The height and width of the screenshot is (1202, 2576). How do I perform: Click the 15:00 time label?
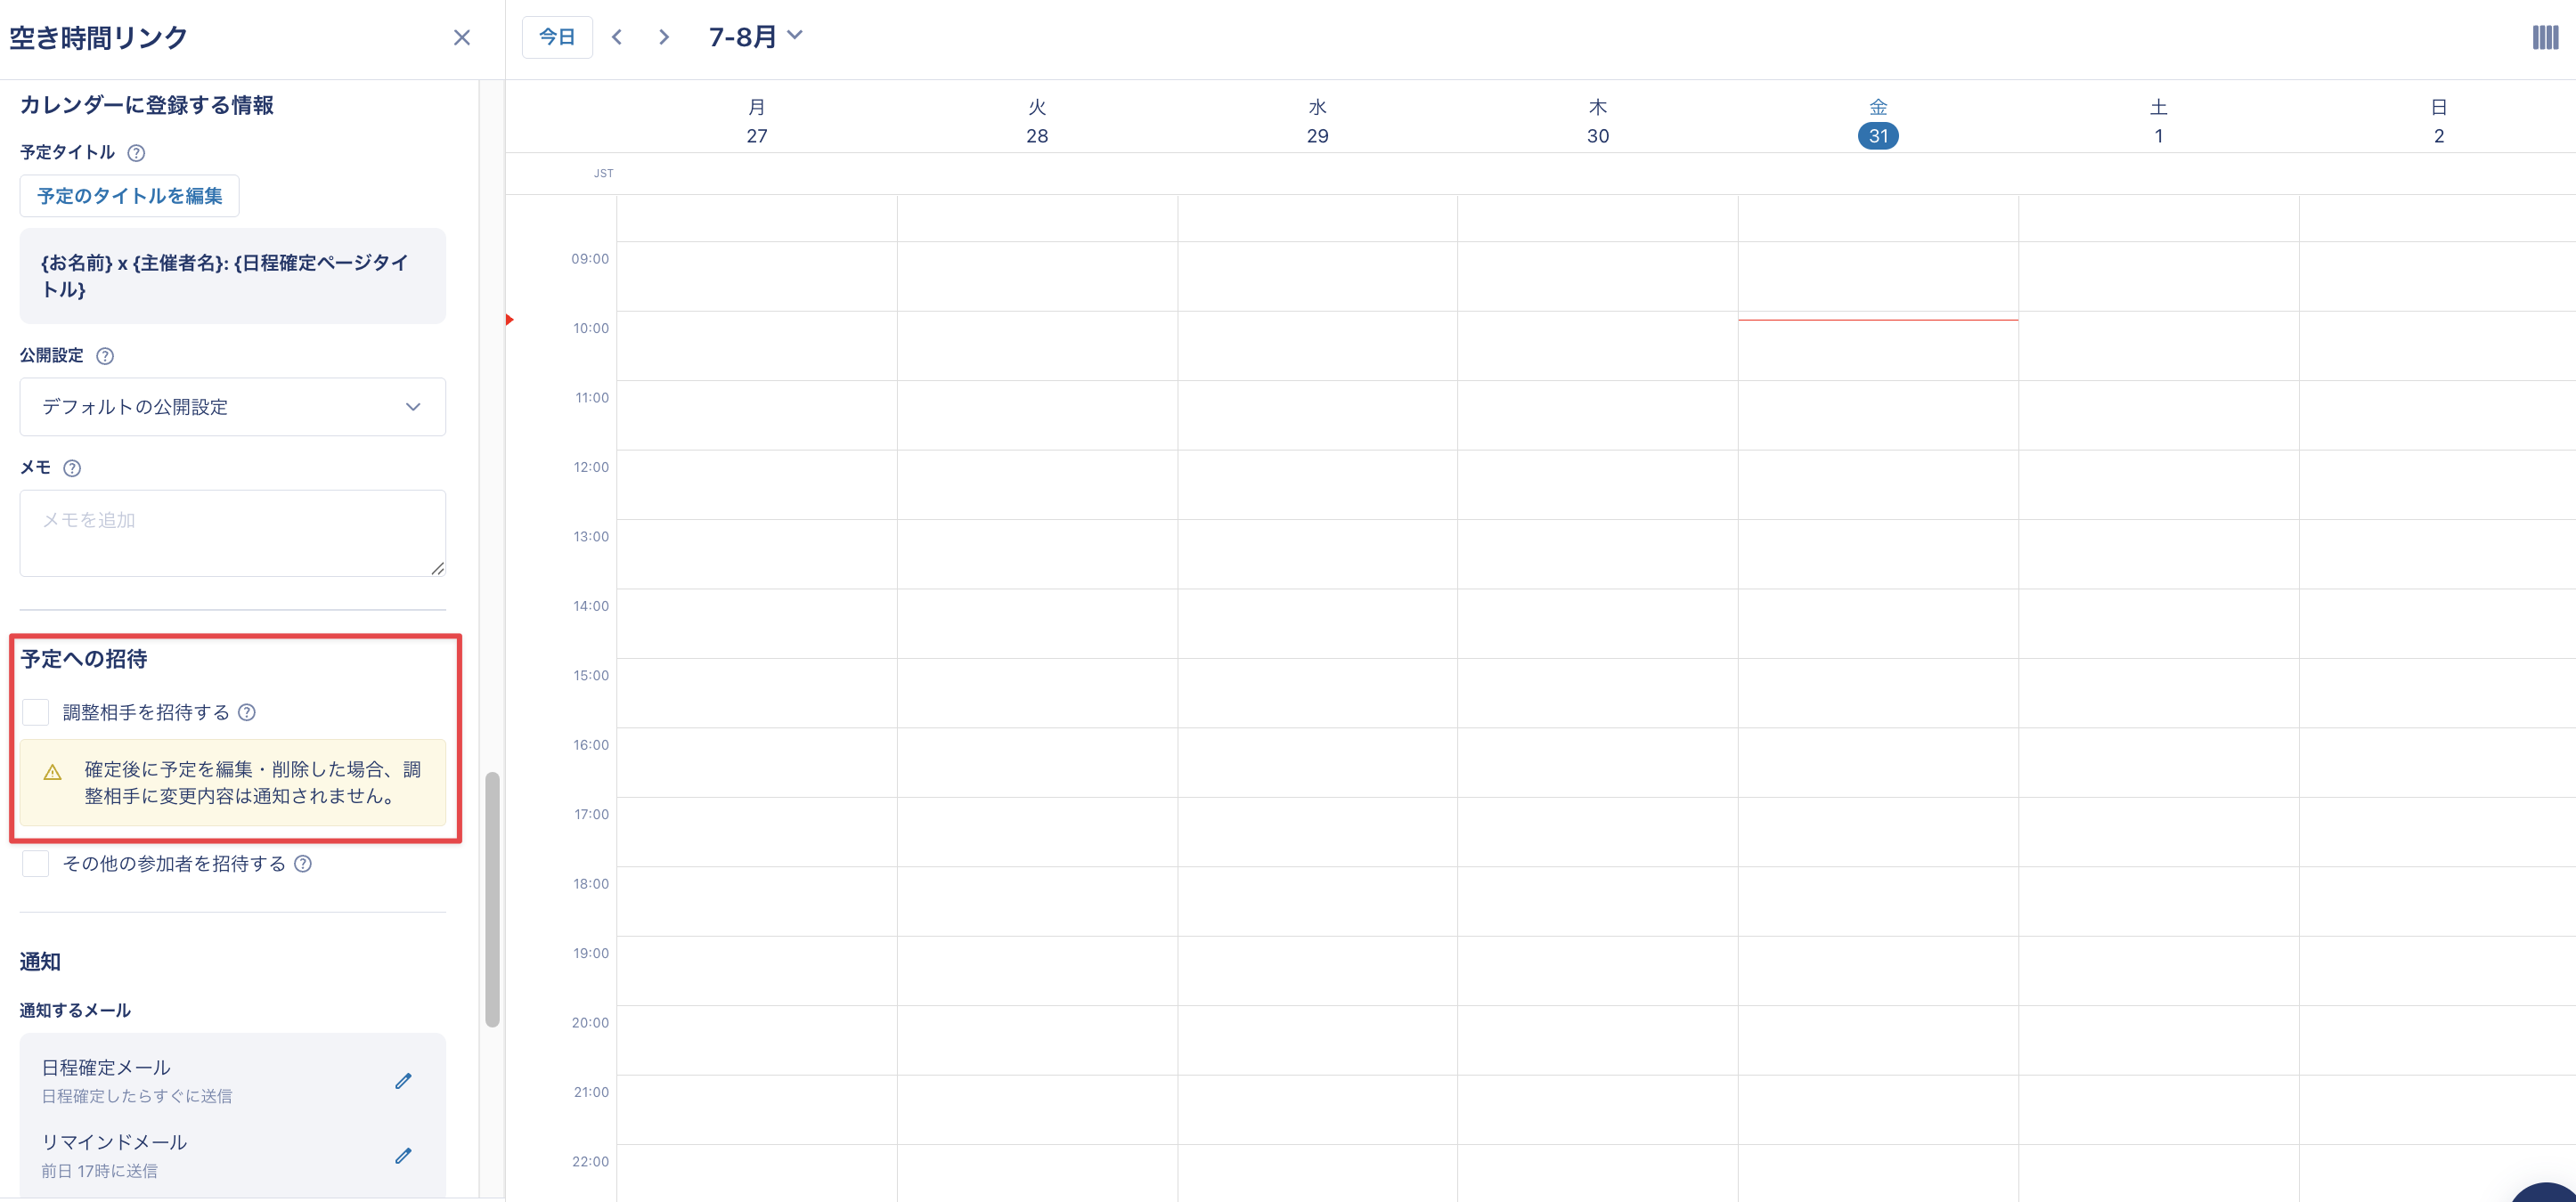(591, 676)
